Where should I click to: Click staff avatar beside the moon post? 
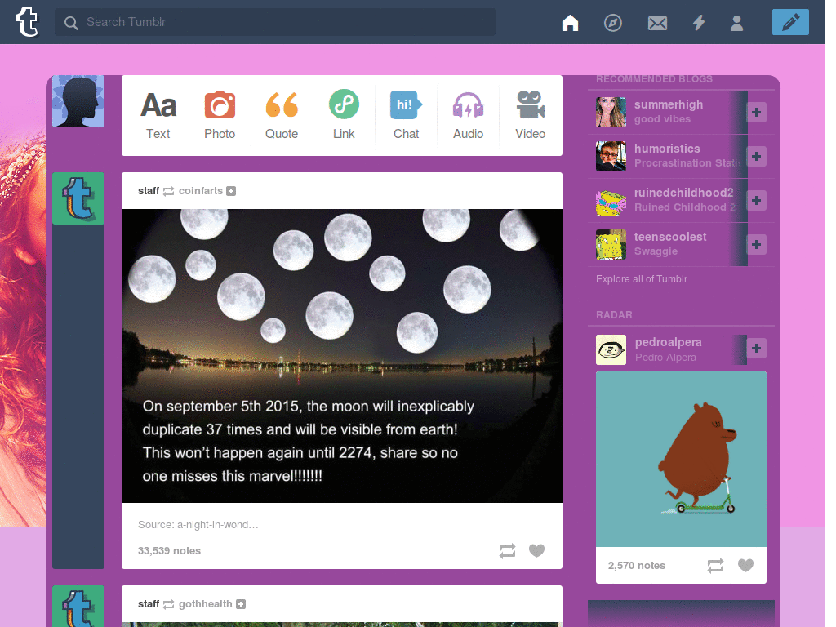pyautogui.click(x=78, y=198)
